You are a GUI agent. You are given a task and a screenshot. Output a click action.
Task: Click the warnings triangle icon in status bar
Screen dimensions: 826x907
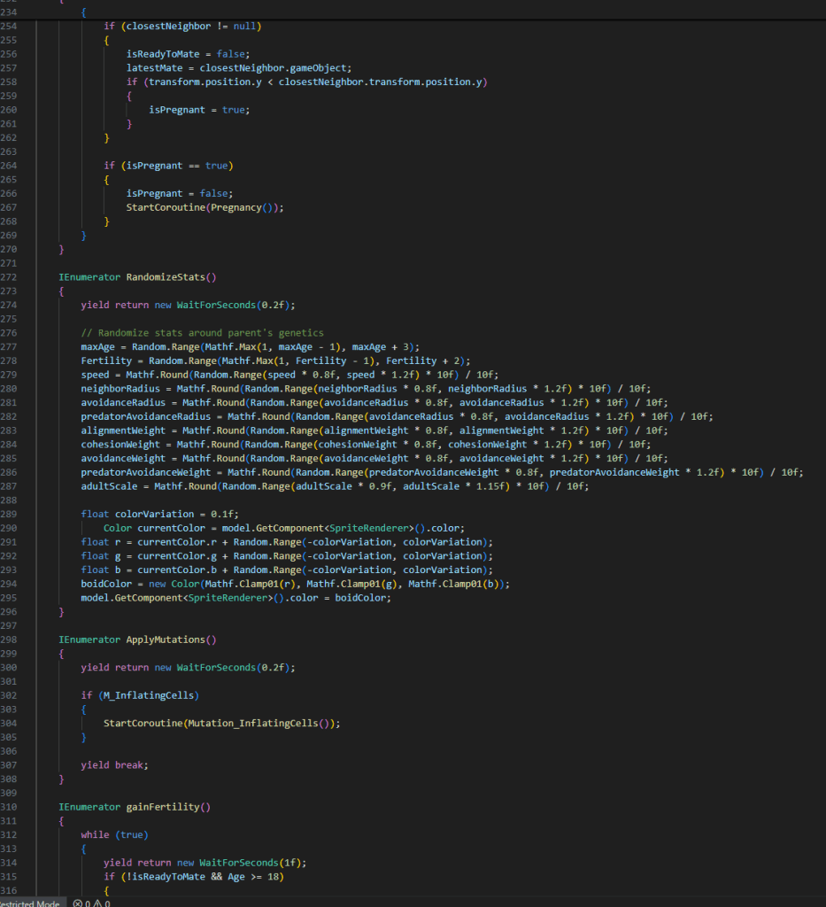coord(97,903)
